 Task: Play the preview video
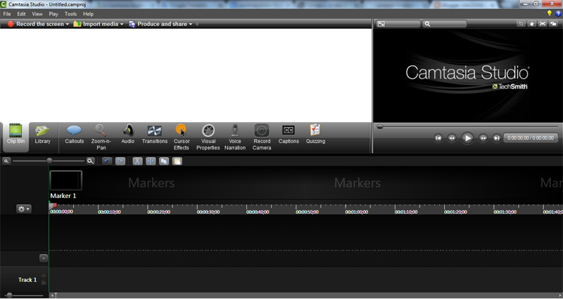[467, 138]
